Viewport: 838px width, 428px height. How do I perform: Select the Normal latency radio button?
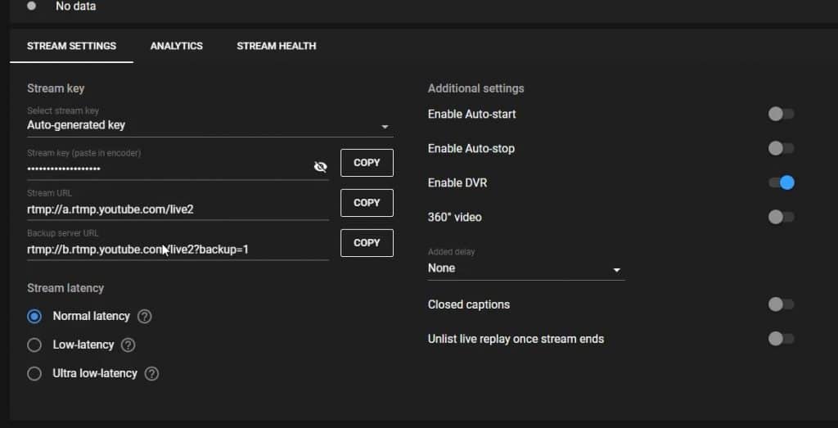point(34,317)
